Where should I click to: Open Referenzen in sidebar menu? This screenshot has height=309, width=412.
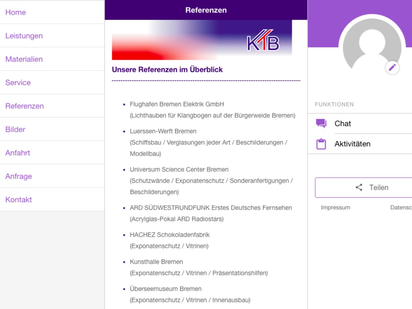(x=52, y=105)
